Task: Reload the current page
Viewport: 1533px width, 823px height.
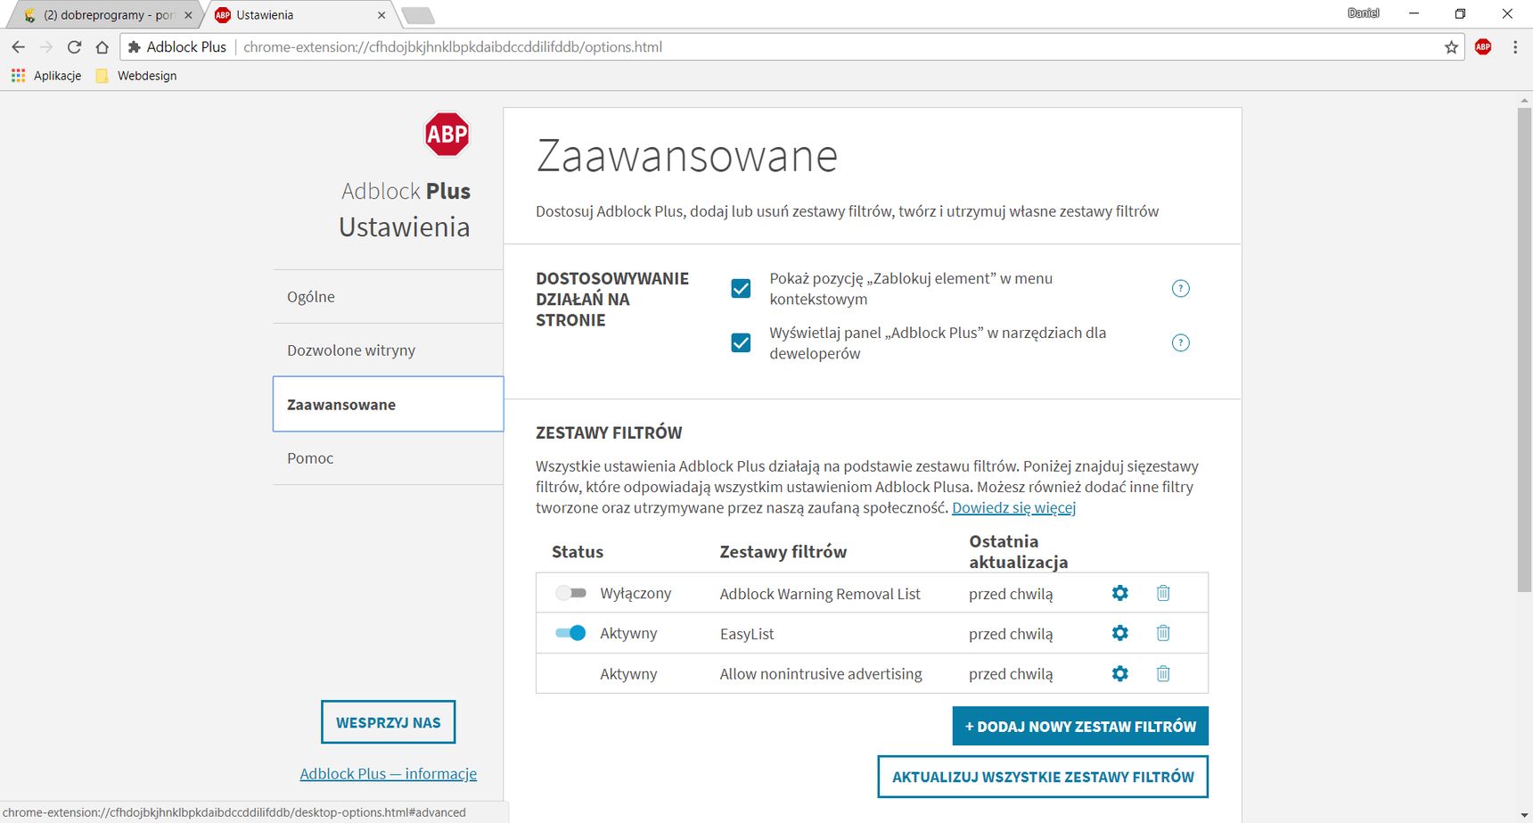Action: [x=75, y=47]
